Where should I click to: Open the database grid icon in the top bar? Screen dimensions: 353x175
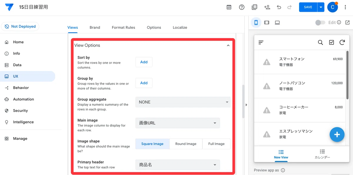254,7
